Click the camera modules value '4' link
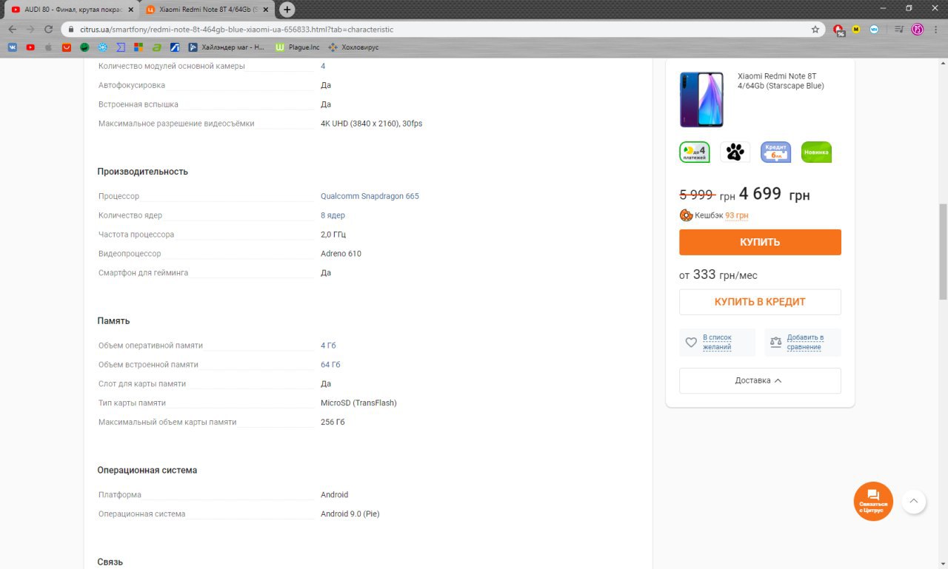The height and width of the screenshot is (569, 948). click(x=323, y=66)
